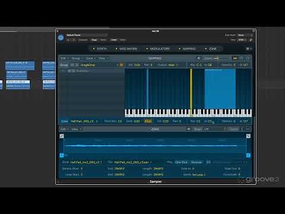This screenshot has height=214, width=285.
Task: Click the Crossfade value
Action: coord(239,175)
